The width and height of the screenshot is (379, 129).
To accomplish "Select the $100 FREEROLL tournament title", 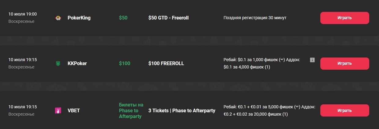I will 166,64.
